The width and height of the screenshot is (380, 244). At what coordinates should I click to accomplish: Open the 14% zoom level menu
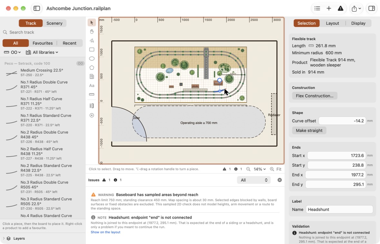(260, 169)
